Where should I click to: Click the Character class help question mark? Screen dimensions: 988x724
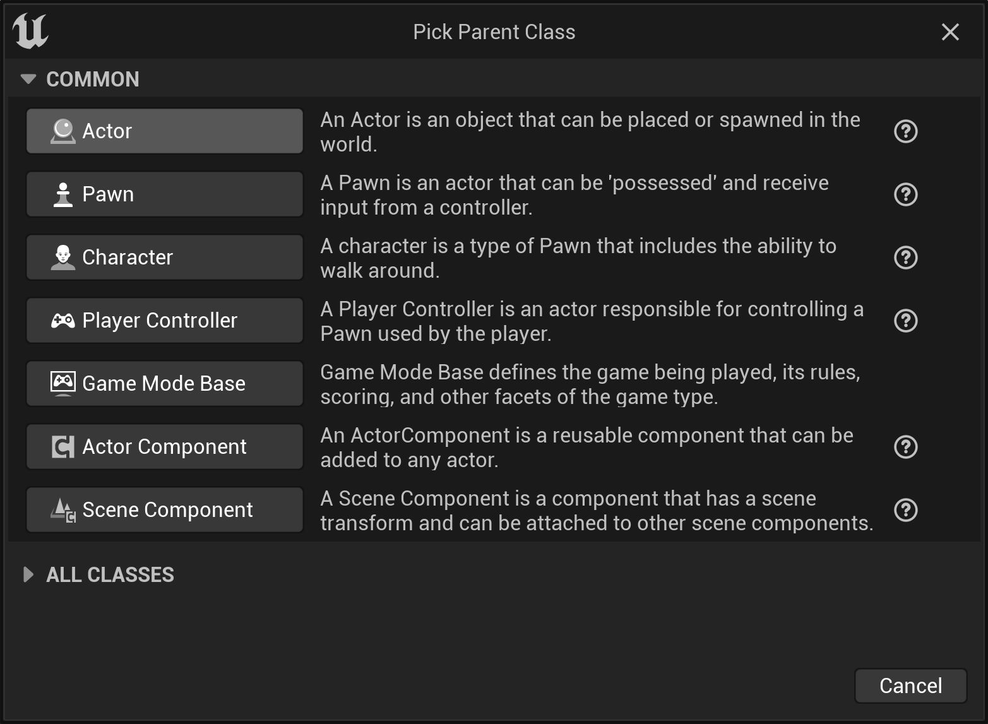905,258
